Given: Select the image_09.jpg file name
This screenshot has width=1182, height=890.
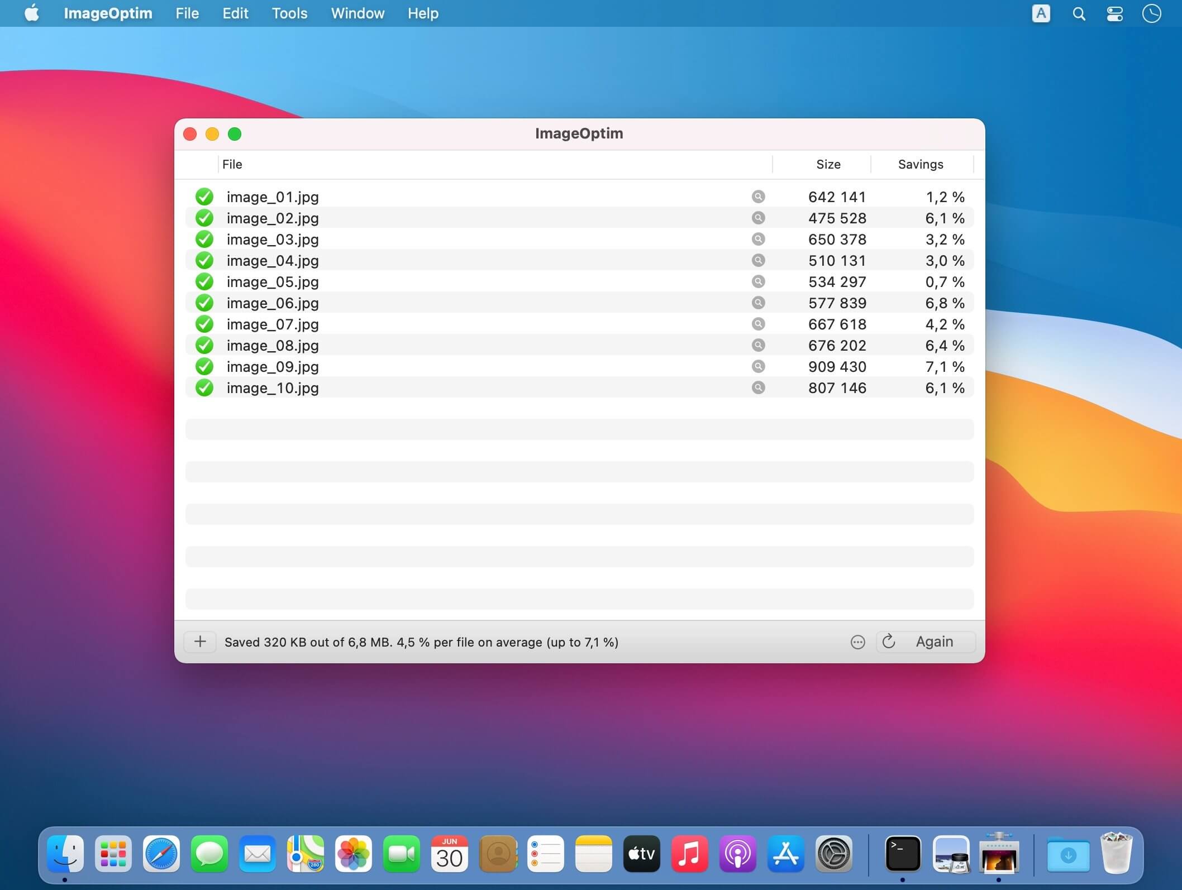Looking at the screenshot, I should [x=273, y=367].
